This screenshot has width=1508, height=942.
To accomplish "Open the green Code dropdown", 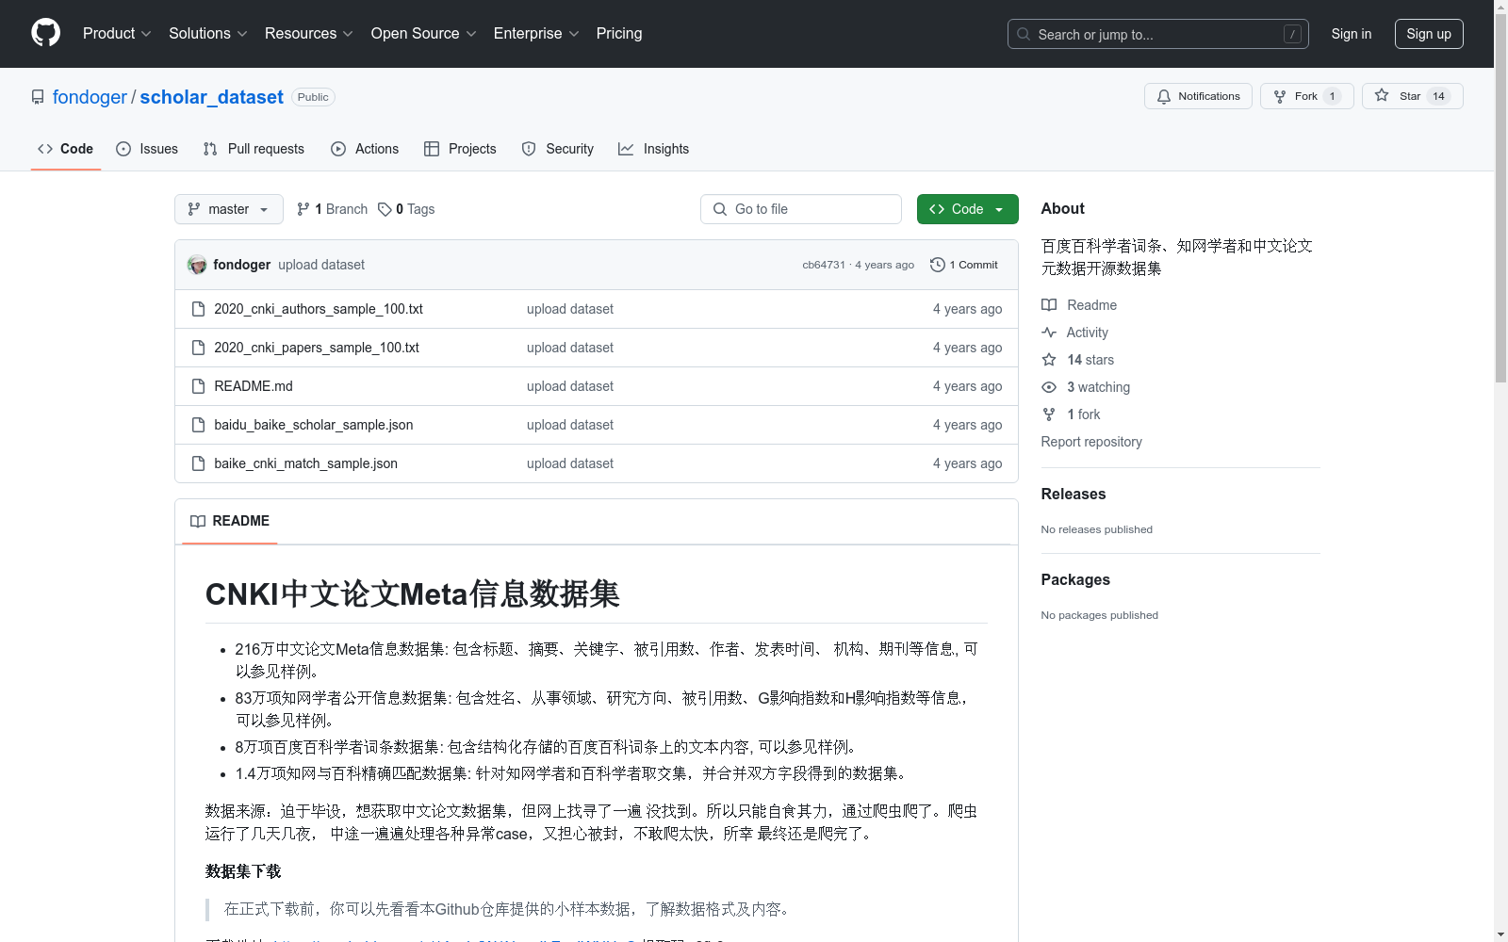I will click(x=968, y=209).
